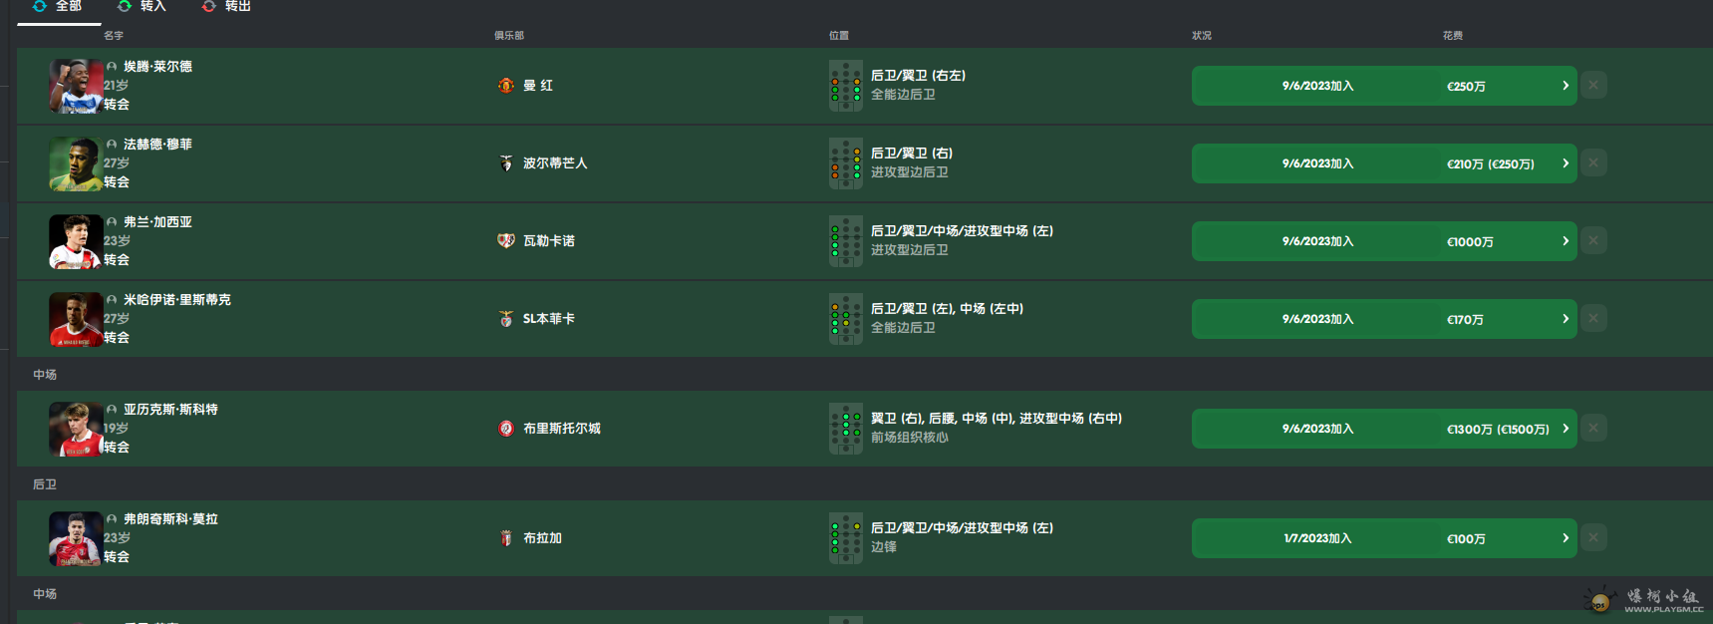Open 9/6/2023加入 status for 米哈伊诺·里斯蒂克
The height and width of the screenshot is (624, 1713).
[1317, 319]
